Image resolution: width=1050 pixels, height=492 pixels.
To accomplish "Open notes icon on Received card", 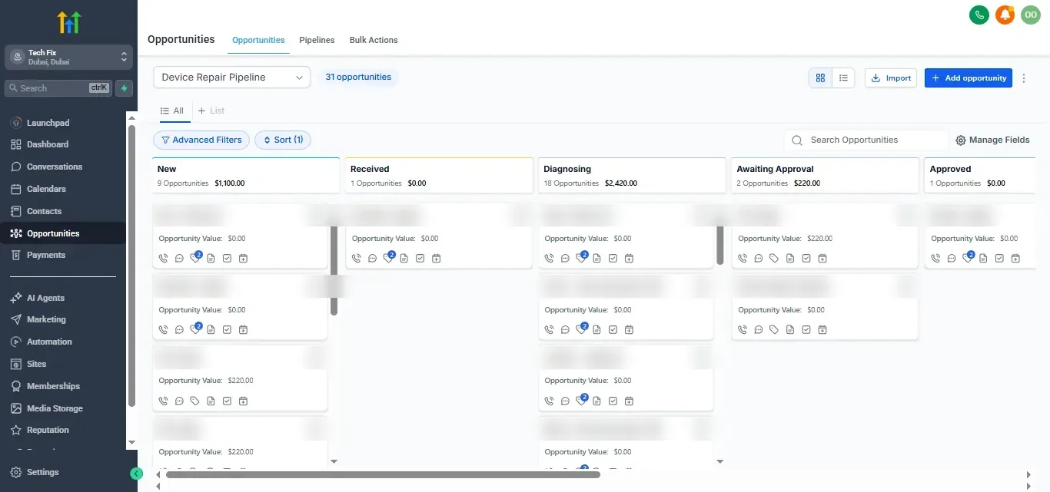I will 404,259.
